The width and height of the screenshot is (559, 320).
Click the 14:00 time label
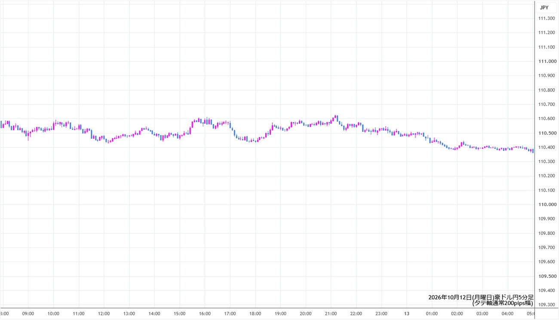point(154,314)
